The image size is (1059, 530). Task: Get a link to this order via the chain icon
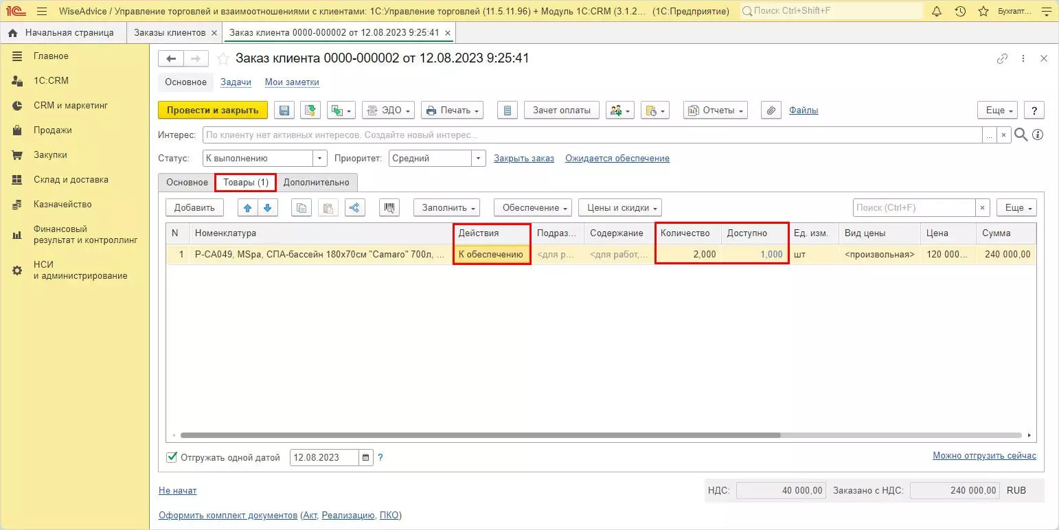[x=1003, y=59]
